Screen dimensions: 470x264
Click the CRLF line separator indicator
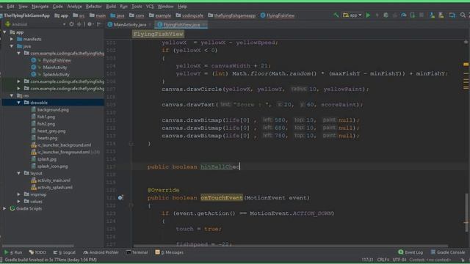(383, 260)
